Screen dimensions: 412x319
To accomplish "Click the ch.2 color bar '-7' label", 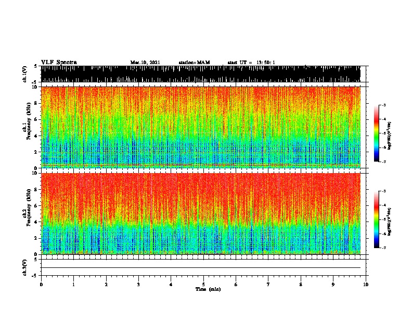I will pyautogui.click(x=384, y=248).
